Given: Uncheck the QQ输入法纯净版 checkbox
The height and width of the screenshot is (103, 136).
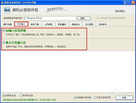Looking at the screenshot, I should [4, 30].
